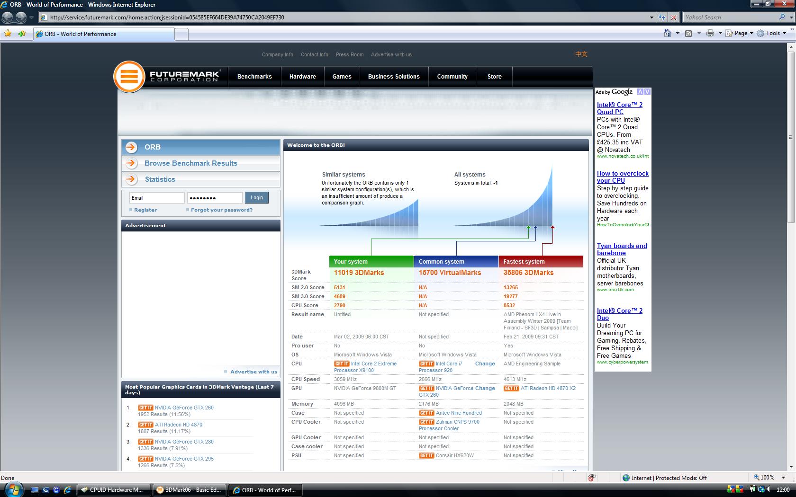The width and height of the screenshot is (796, 497).
Task: Click the Yahoo! Search box
Action: tap(730, 17)
